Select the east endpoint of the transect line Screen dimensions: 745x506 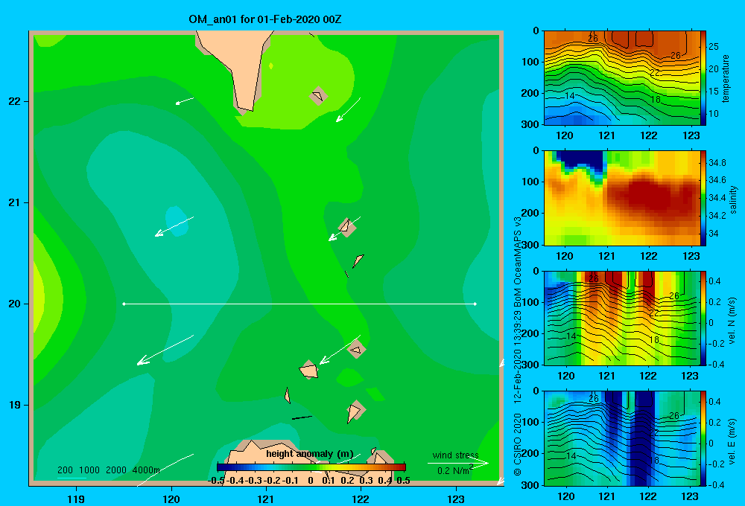tap(475, 304)
